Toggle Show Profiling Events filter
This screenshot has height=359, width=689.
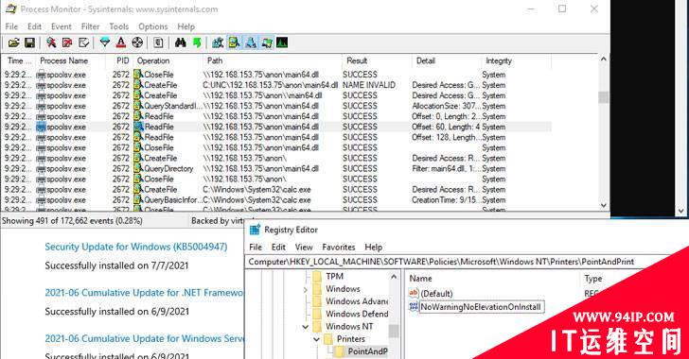(282, 43)
